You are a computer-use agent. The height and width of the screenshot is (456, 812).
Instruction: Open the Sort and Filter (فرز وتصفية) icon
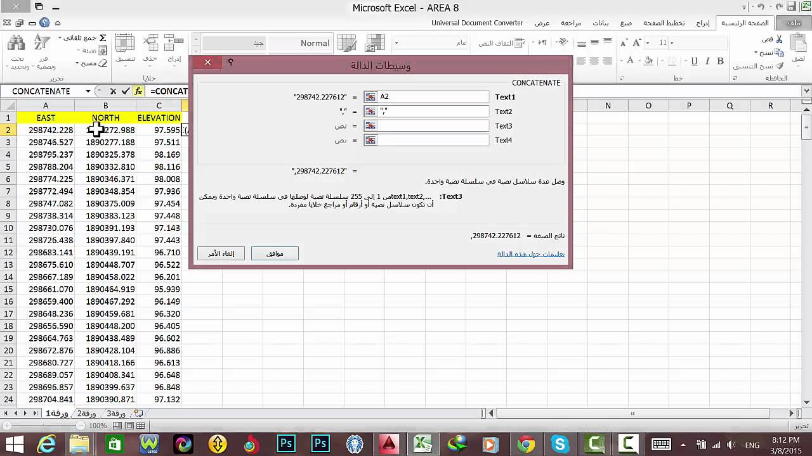pyautogui.click(x=41, y=44)
